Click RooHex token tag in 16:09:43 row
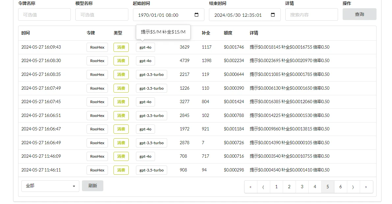Viewport: 392px width, 204px height. click(97, 47)
